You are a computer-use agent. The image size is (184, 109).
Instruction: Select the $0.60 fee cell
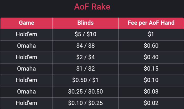tap(151, 46)
